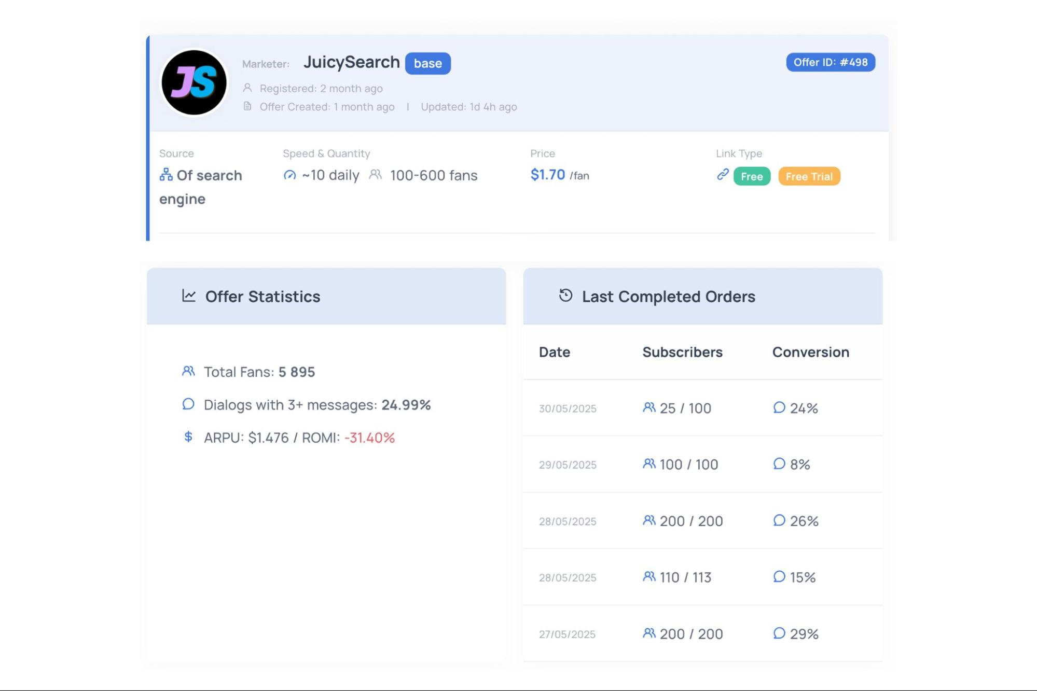Click the chain link icon under Link Type

click(723, 175)
